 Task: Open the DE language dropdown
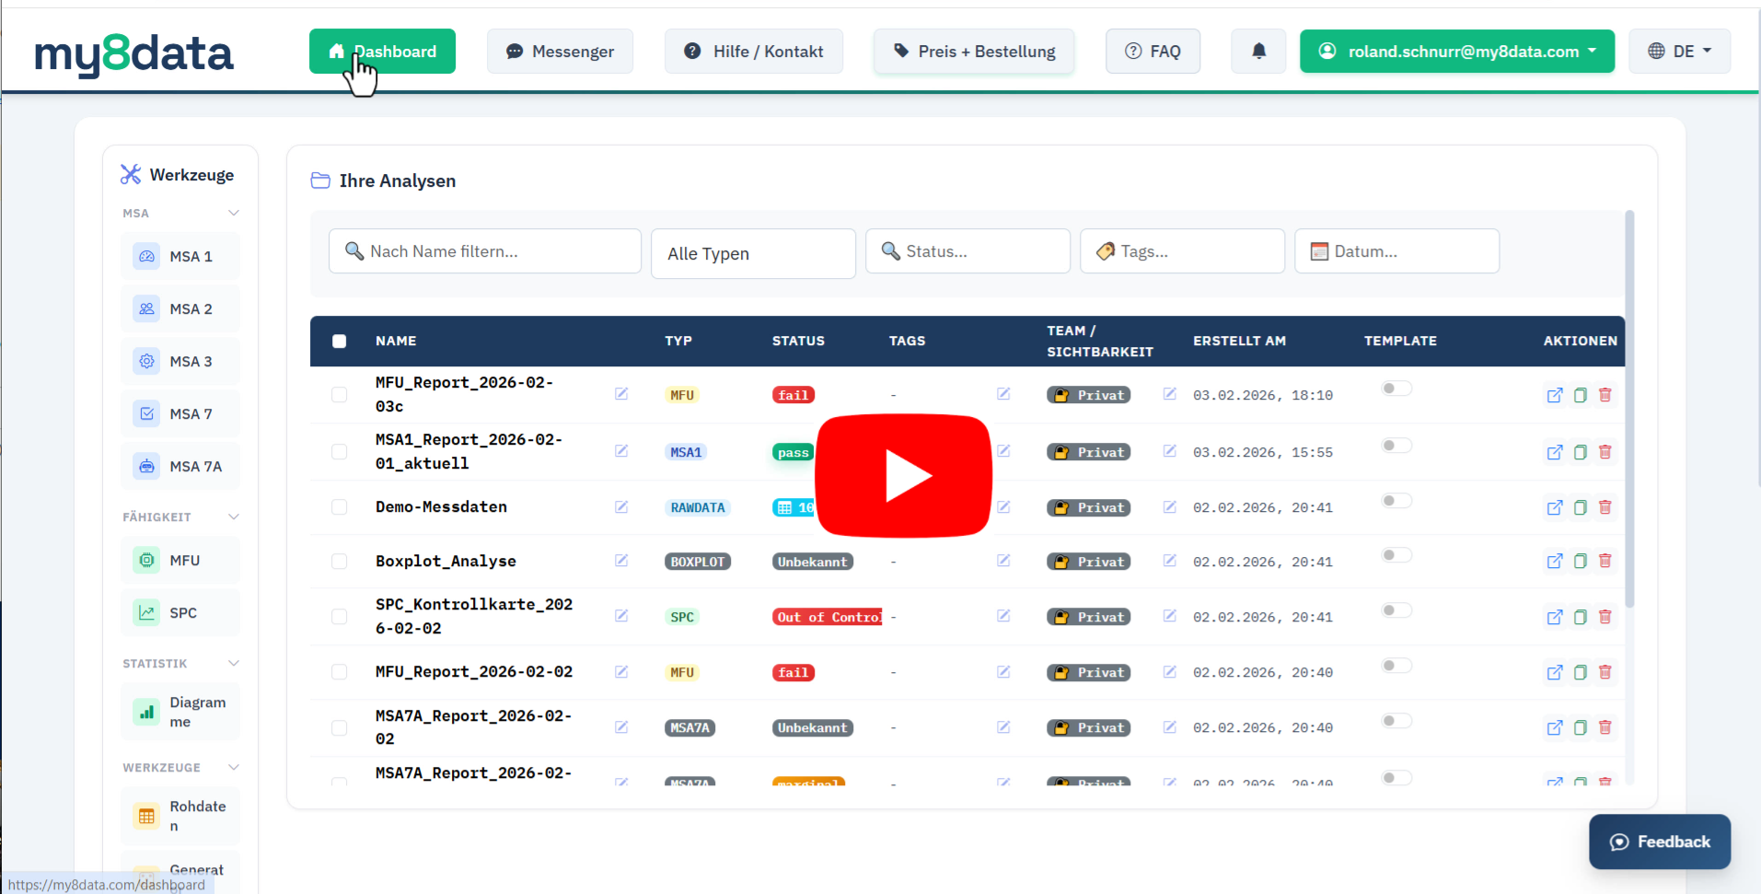tap(1679, 52)
